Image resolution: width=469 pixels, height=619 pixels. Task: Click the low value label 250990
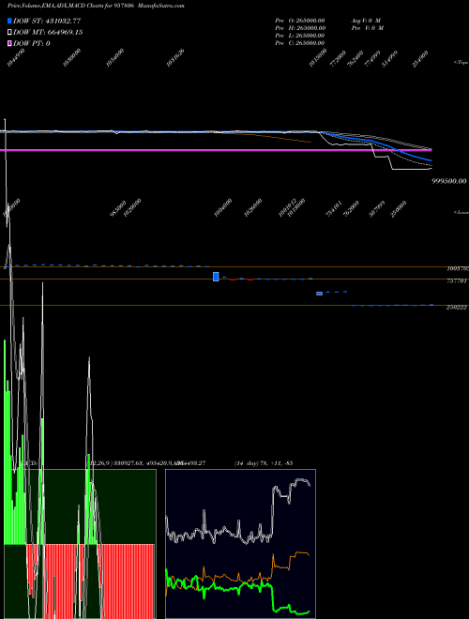(x=400, y=208)
